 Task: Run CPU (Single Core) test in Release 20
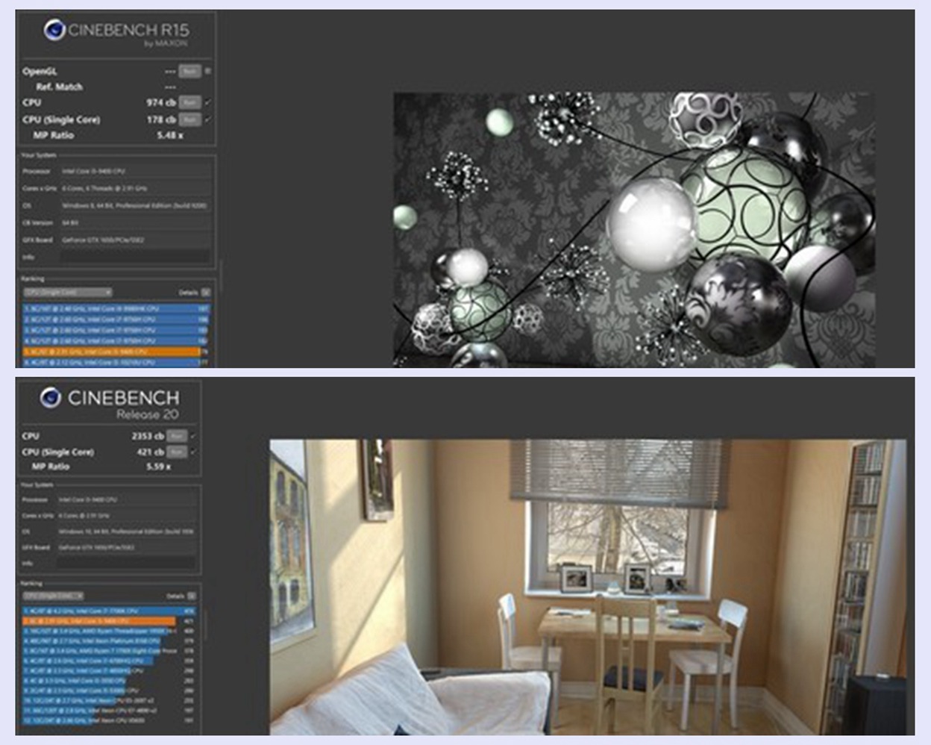tap(177, 452)
